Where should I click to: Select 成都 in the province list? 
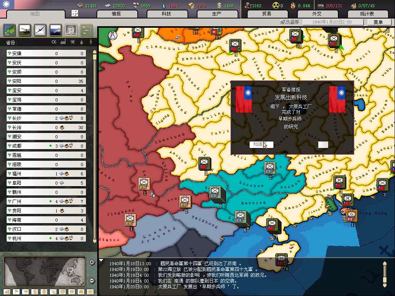tap(46, 146)
